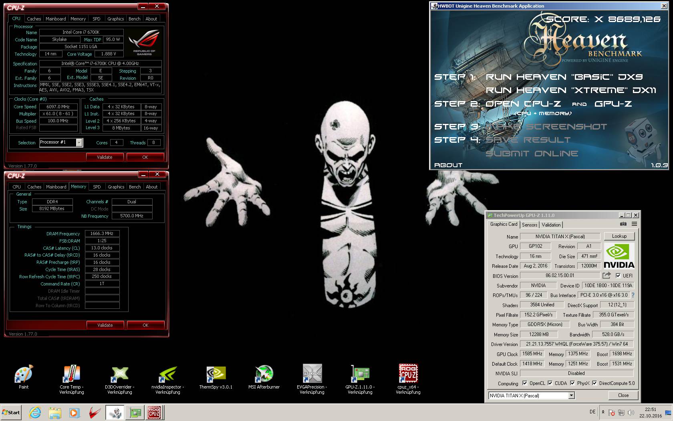This screenshot has width=673, height=421.
Task: Toggle the OpenCL computing checkbox
Action: pos(525,383)
